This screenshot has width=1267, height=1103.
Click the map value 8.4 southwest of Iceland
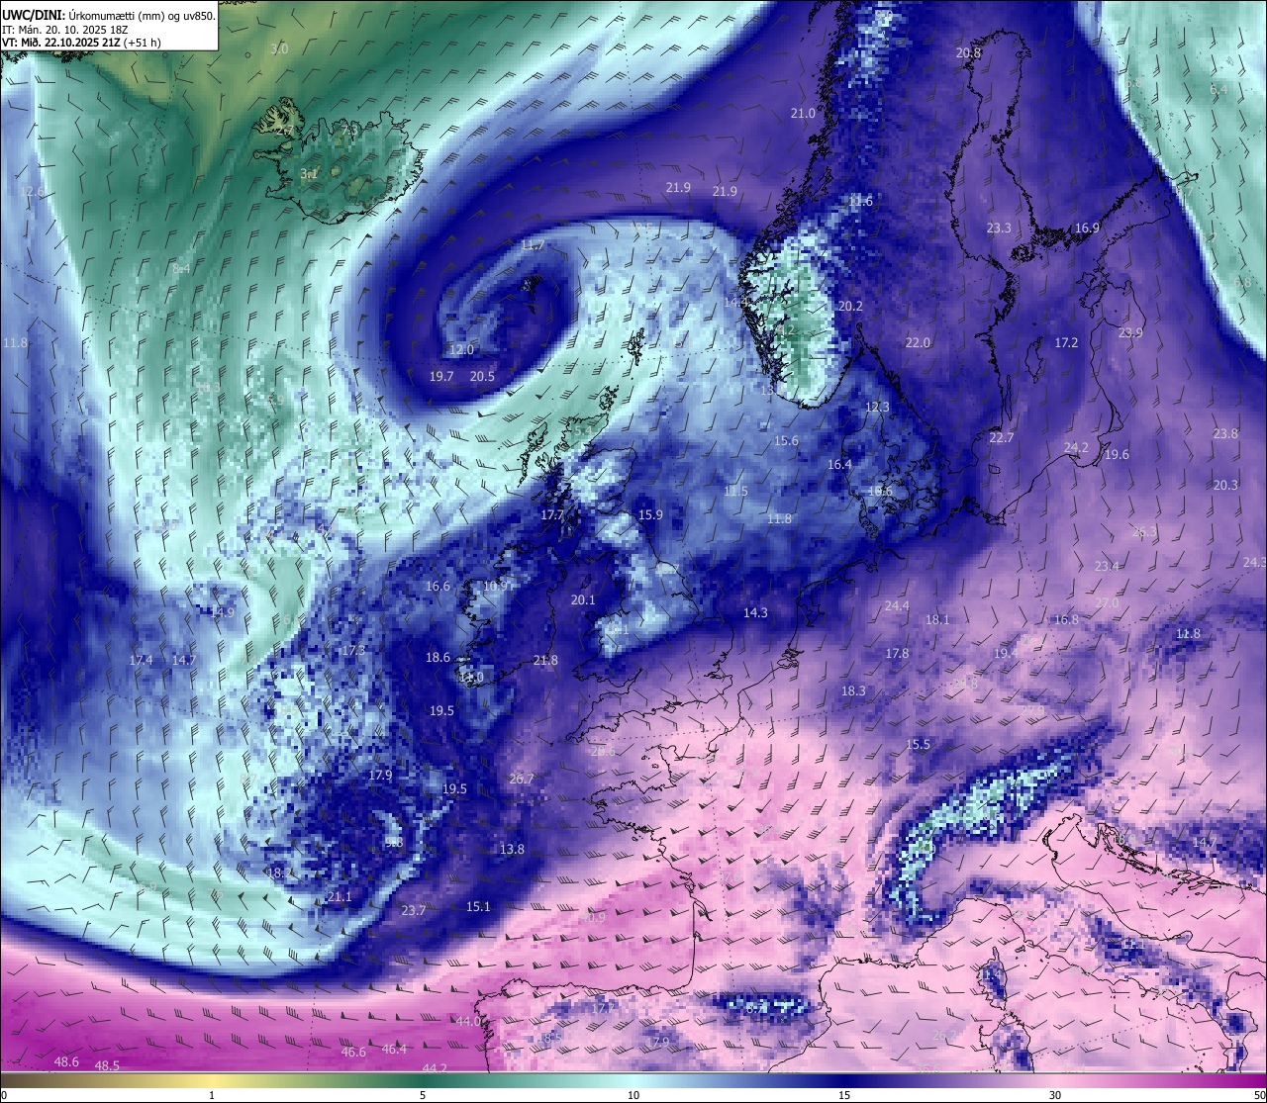[x=181, y=268]
